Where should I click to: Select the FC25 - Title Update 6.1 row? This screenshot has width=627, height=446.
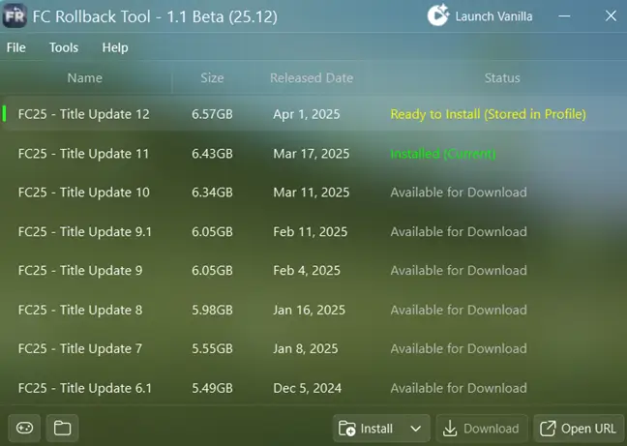(313, 388)
